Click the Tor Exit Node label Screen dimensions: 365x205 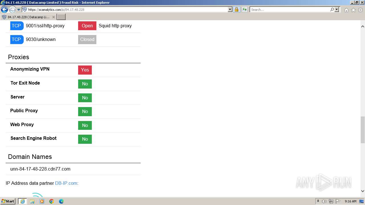(25, 83)
